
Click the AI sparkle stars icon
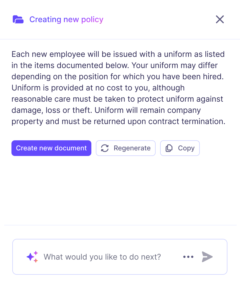32,257
